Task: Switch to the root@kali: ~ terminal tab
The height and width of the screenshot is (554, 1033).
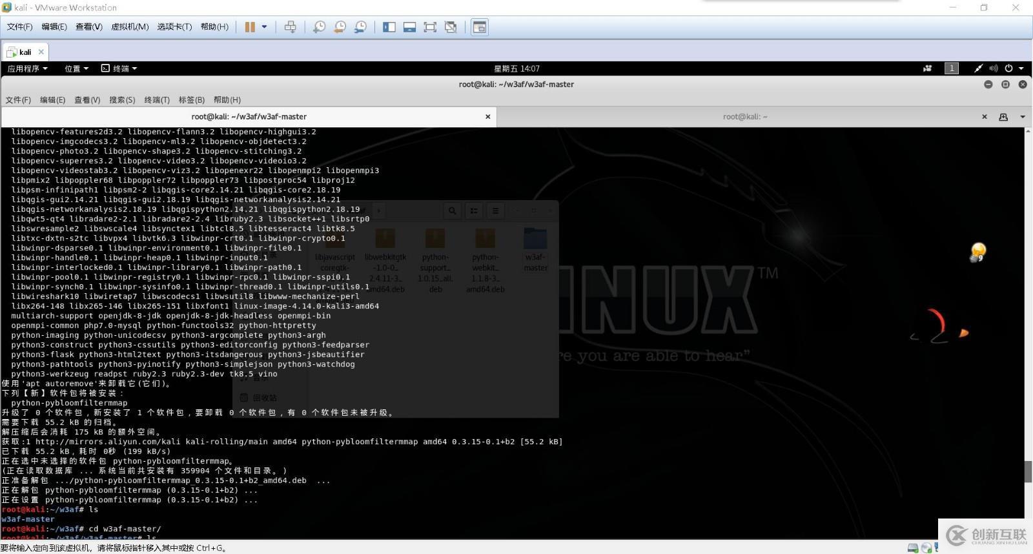Action: 745,117
